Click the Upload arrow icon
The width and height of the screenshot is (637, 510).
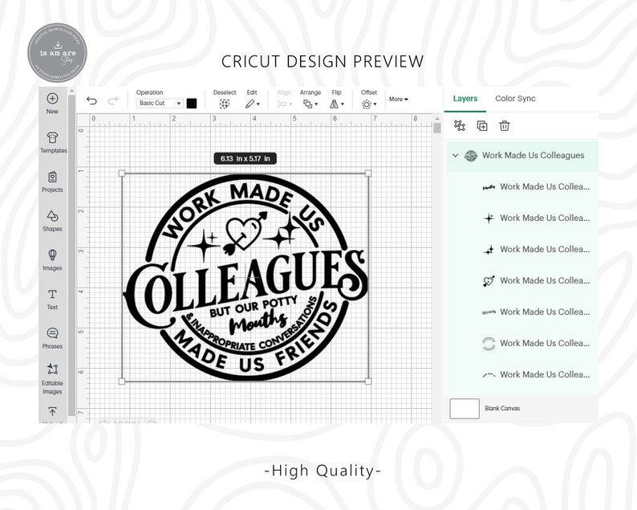click(52, 411)
